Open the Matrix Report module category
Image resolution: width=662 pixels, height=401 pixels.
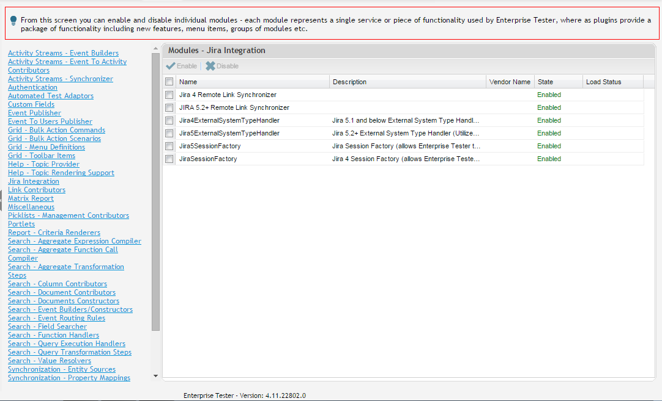point(31,198)
